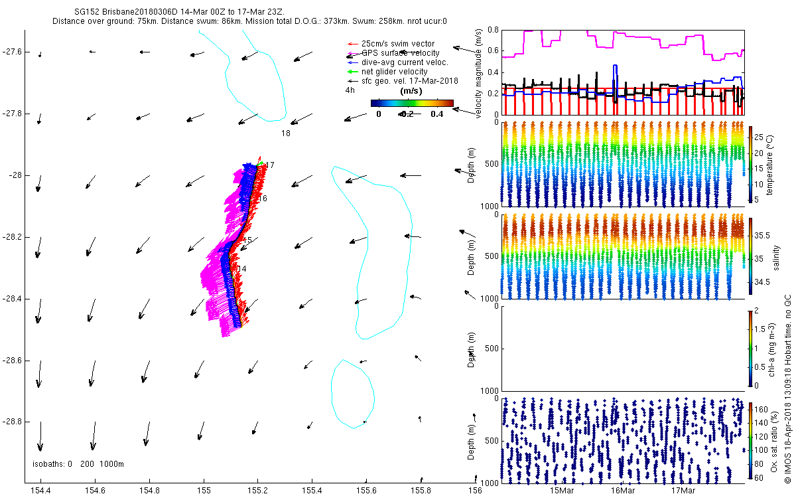The width and height of the screenshot is (796, 498).
Task: Click the velocity (m/s) colorbar in the map legend
Action: coord(412,103)
